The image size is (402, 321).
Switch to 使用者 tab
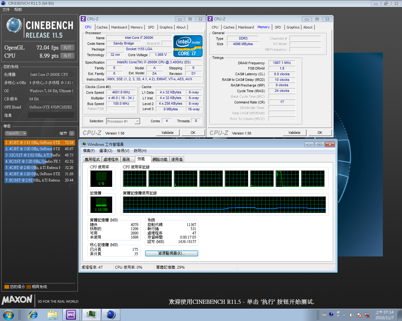coord(177,160)
